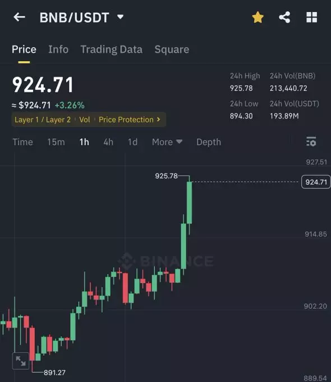Select the 1d chart interval

[x=132, y=142]
